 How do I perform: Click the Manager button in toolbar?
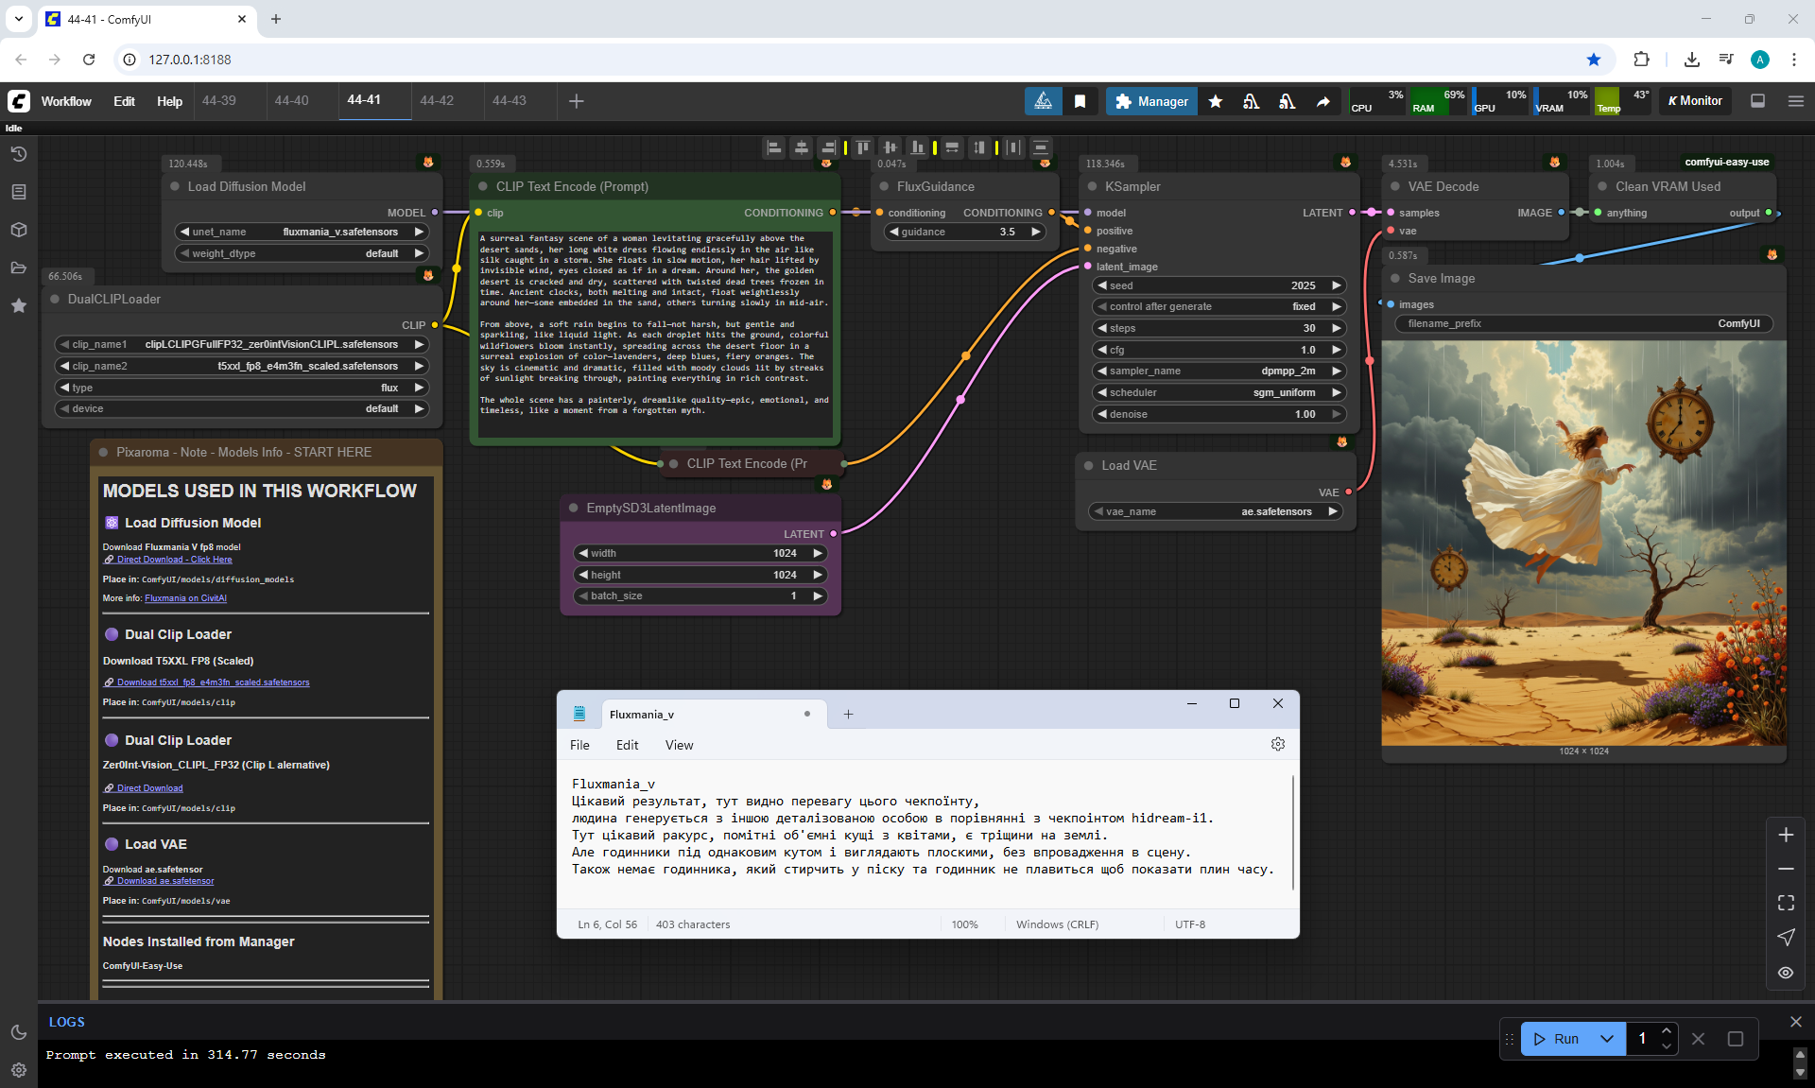point(1150,101)
